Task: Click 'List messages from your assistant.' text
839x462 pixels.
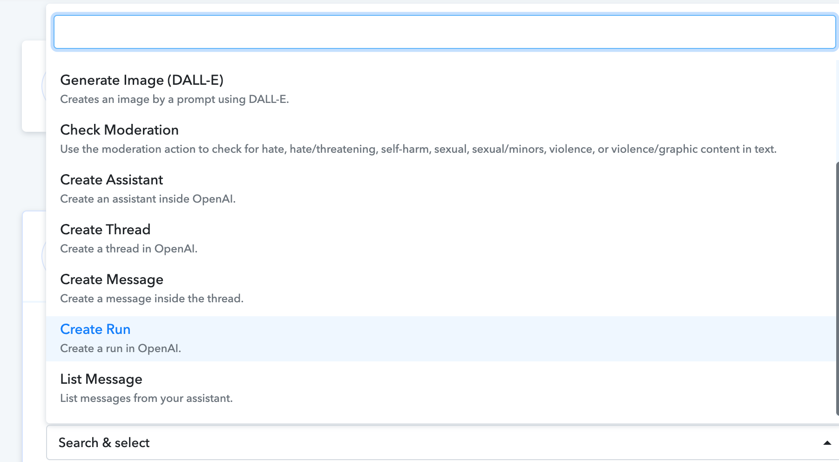Action: 146,398
